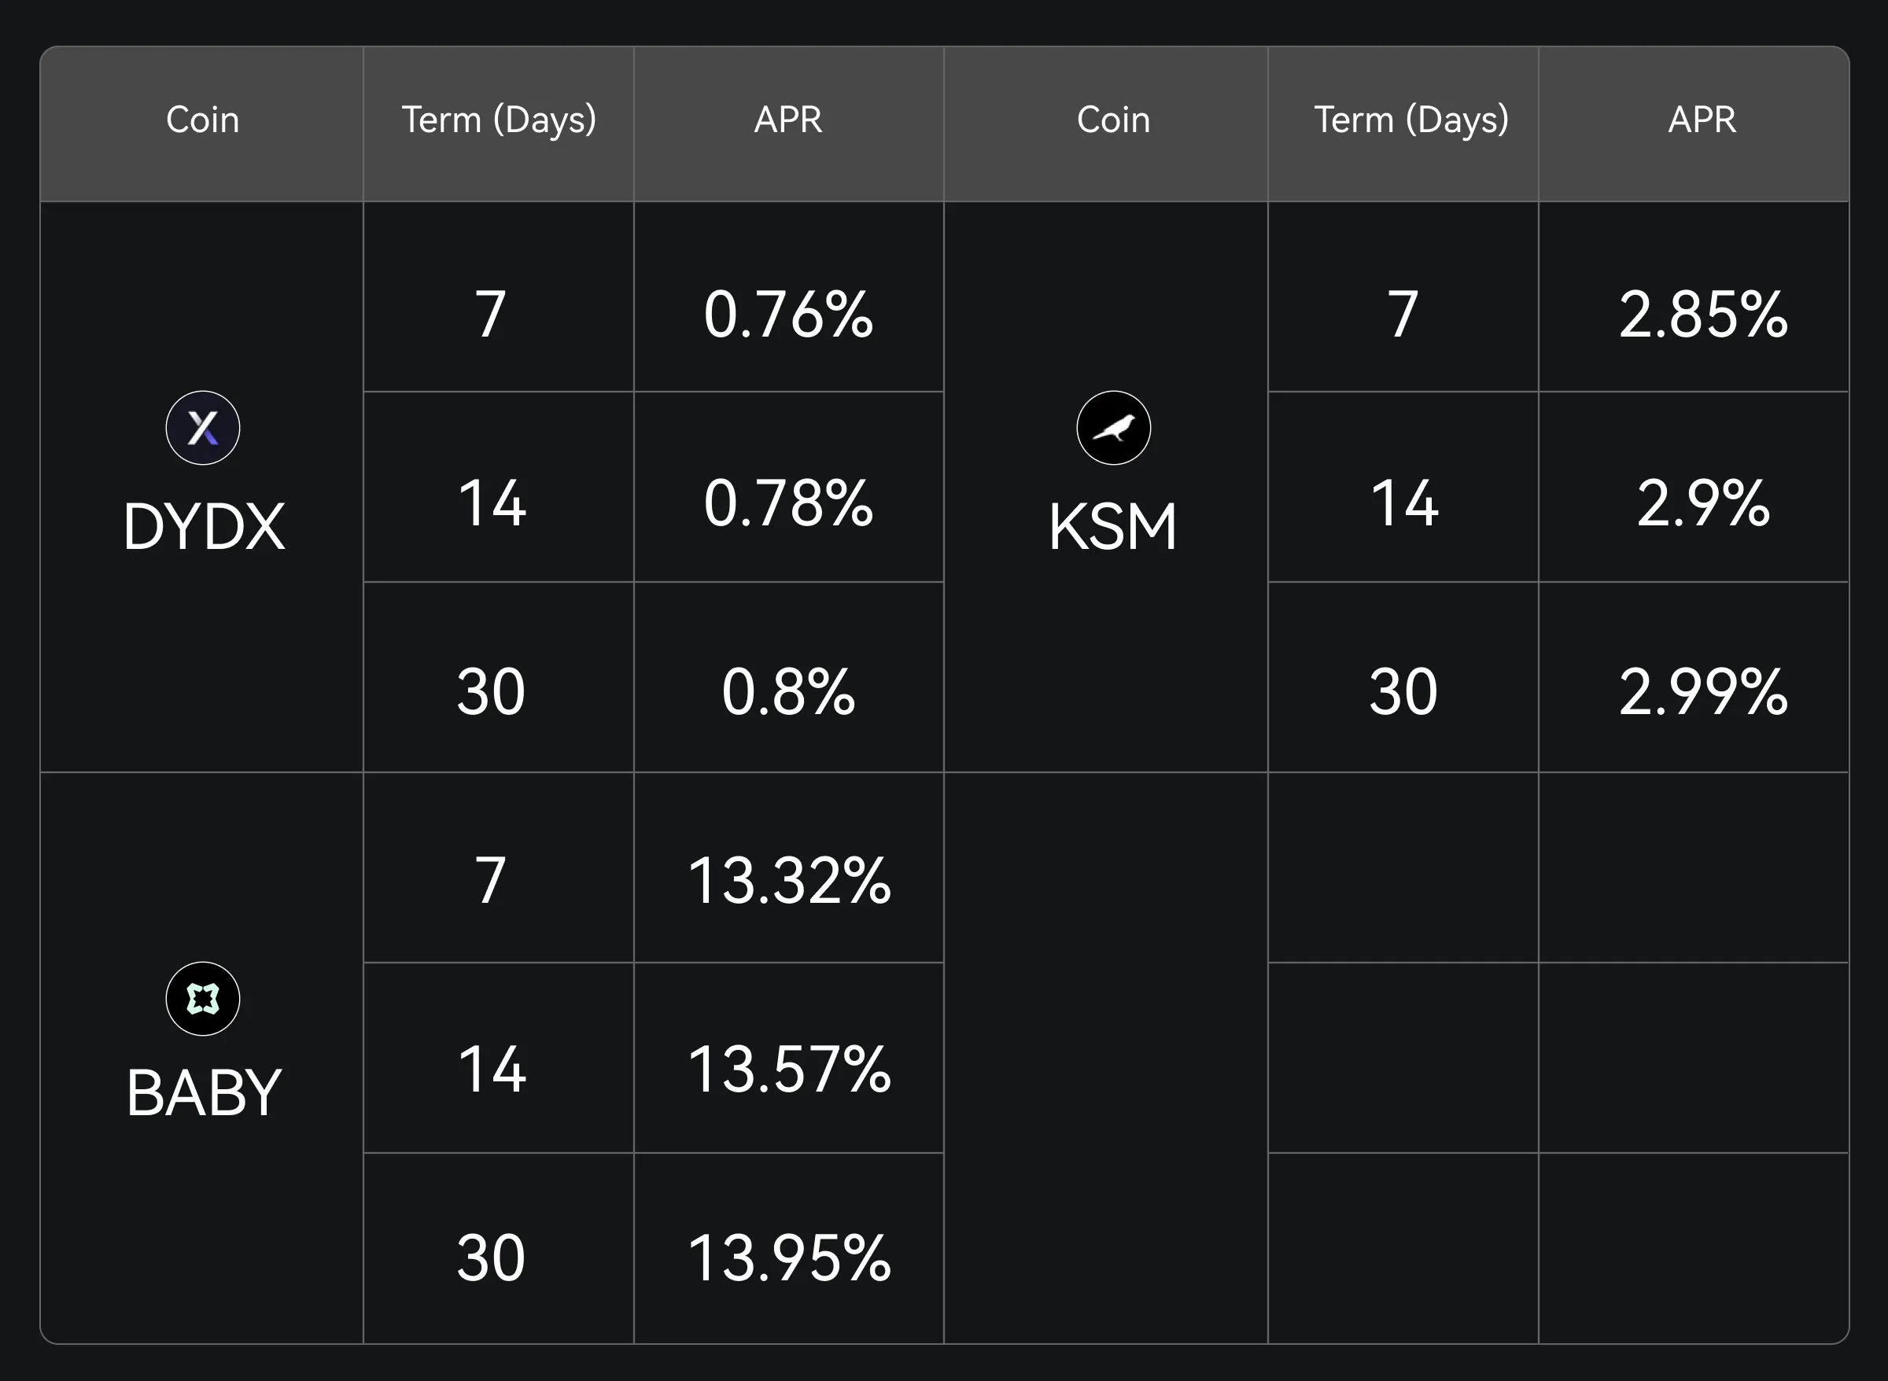Viewport: 1888px width, 1381px height.
Task: Click the KSM bird logo icon
Action: [1113, 428]
